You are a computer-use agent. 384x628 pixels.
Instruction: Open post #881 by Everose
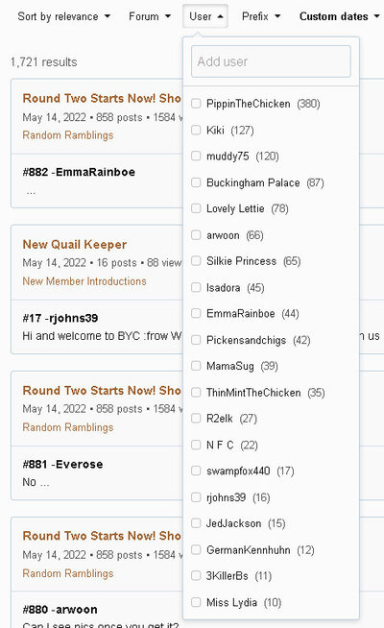click(62, 464)
